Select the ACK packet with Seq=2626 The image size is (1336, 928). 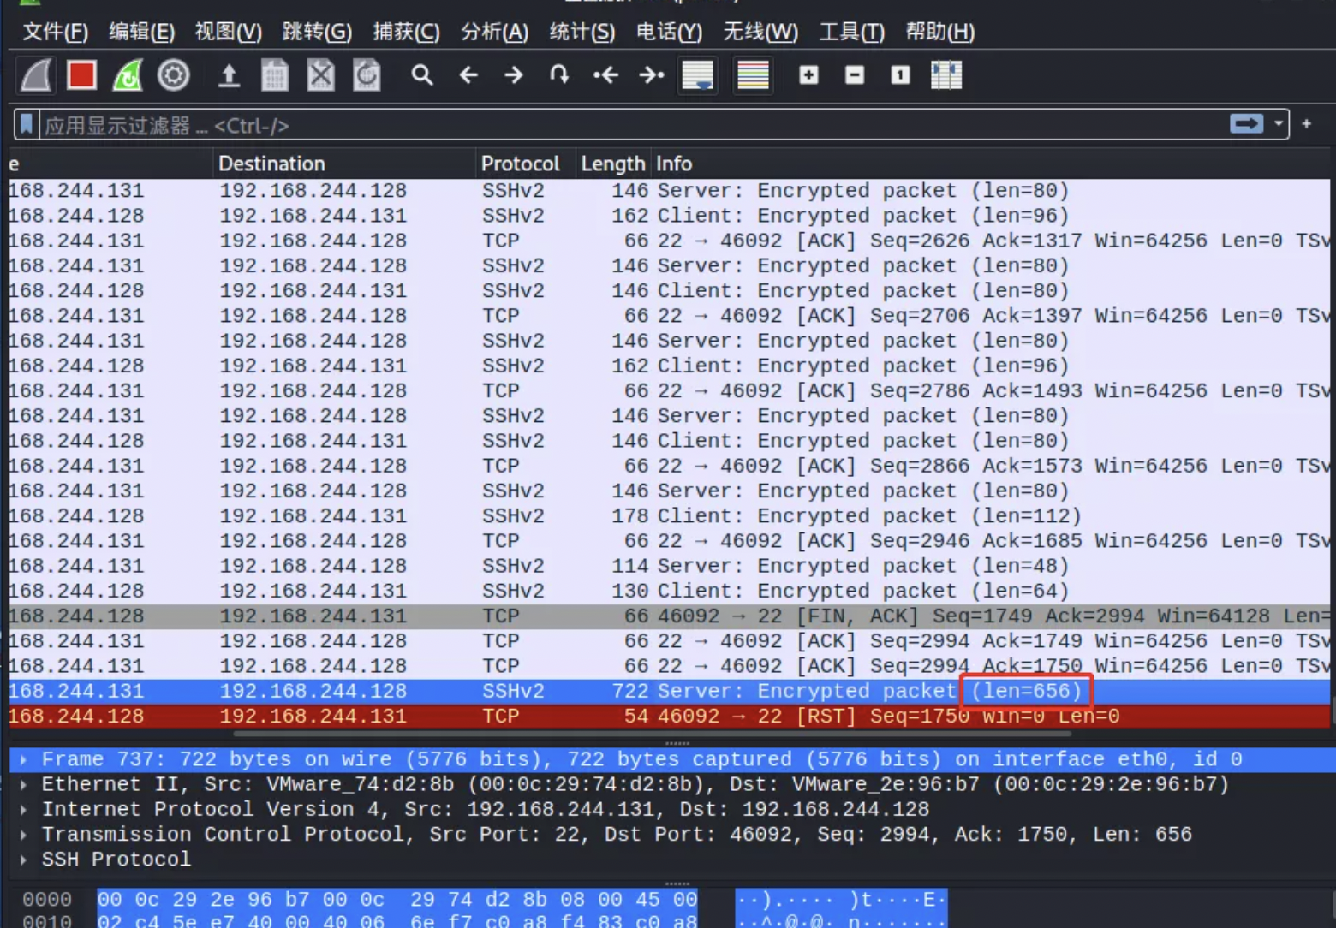tap(670, 241)
